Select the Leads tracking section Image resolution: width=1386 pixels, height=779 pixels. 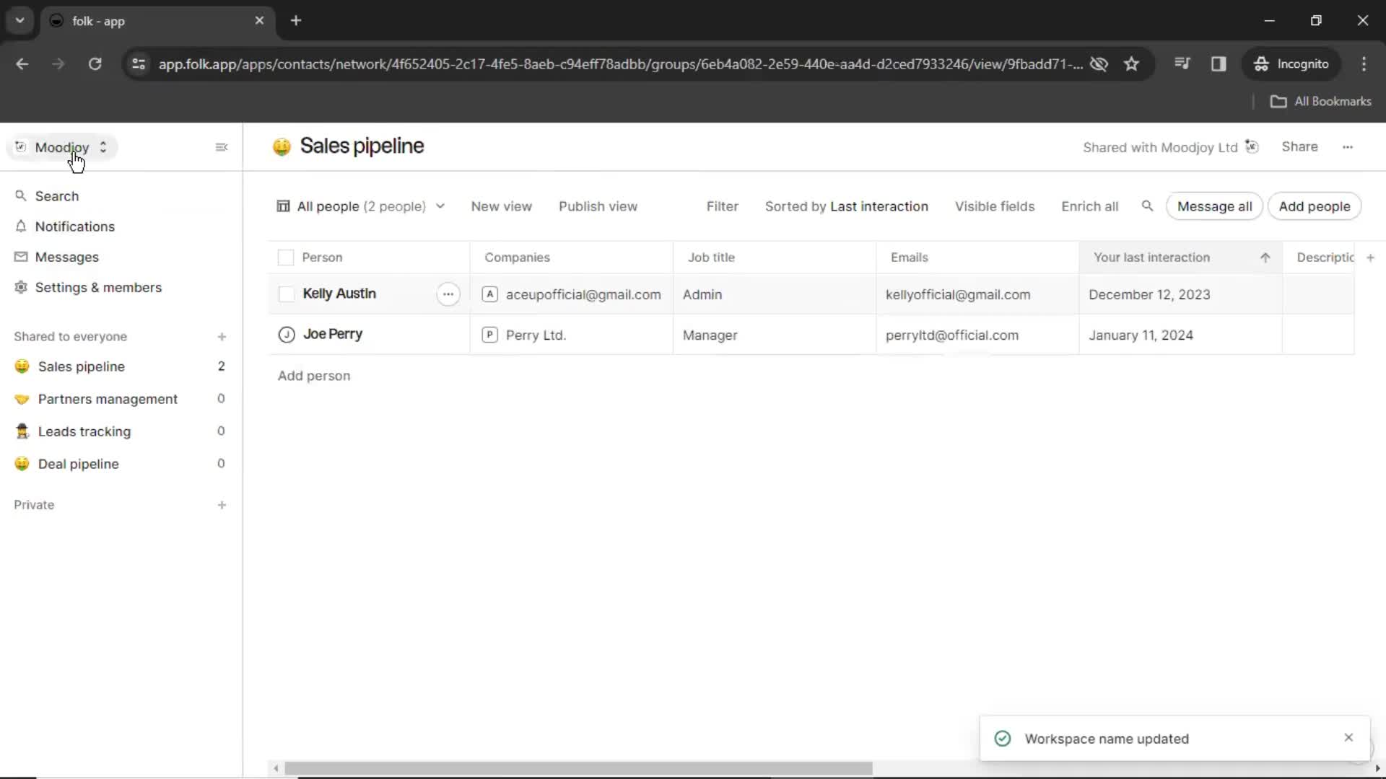[x=84, y=431]
